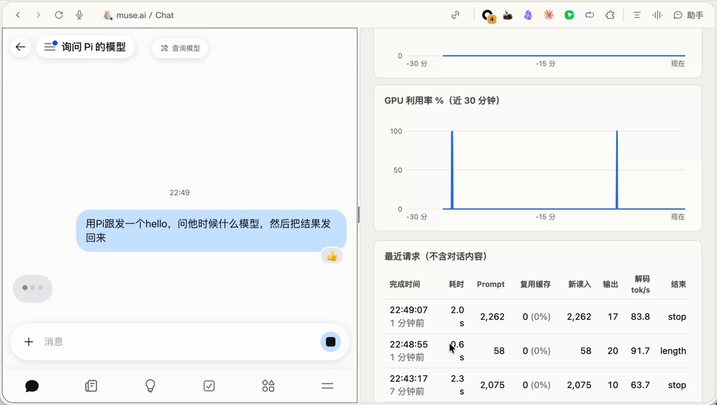Image resolution: width=717 pixels, height=405 pixels.
Task: Switch to the lightbulb ideas tab
Action: 150,386
